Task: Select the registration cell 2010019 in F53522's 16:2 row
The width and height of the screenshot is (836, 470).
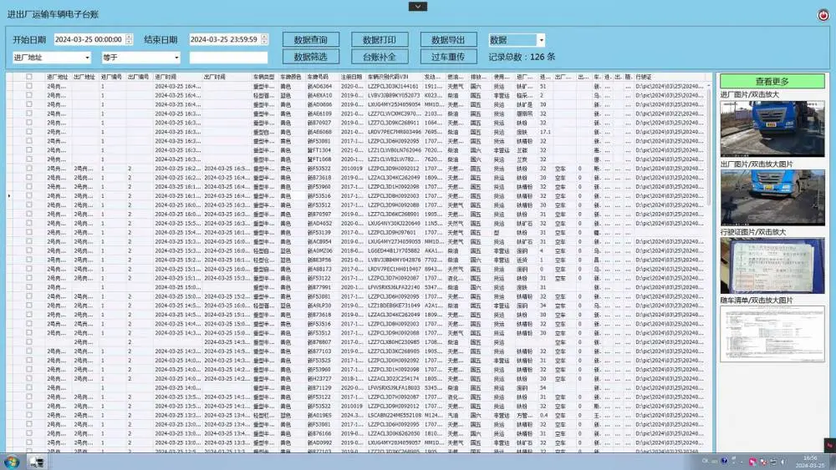Action: point(352,168)
